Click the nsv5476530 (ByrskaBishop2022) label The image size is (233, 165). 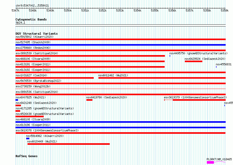pos(38,81)
